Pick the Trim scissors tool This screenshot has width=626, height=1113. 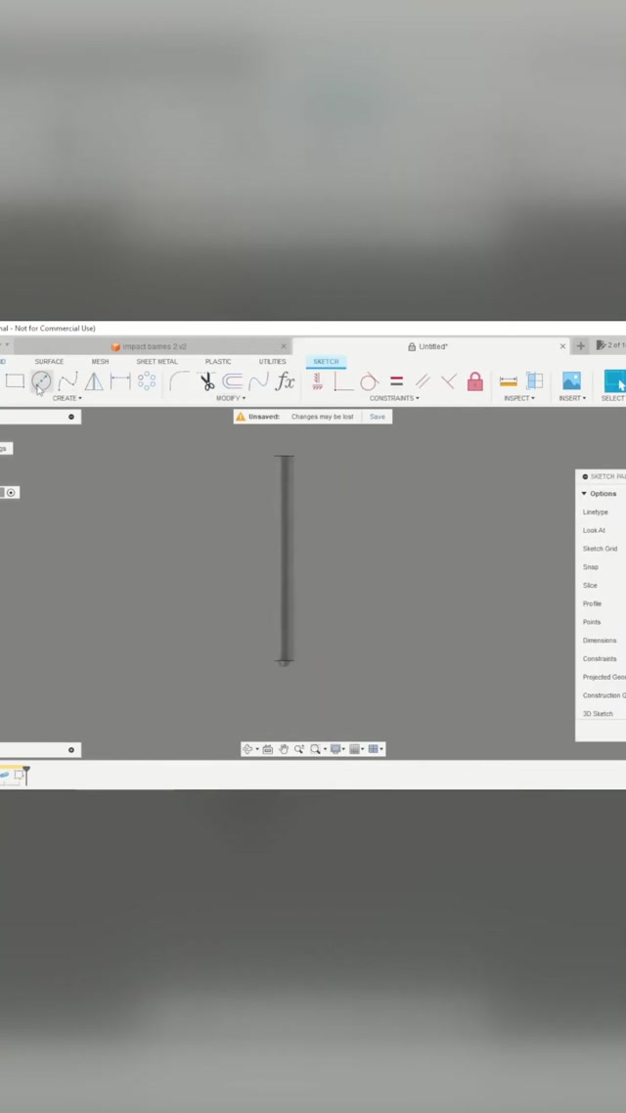click(x=206, y=381)
